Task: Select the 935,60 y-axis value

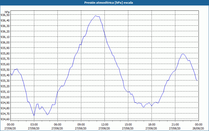Action: [5, 64]
